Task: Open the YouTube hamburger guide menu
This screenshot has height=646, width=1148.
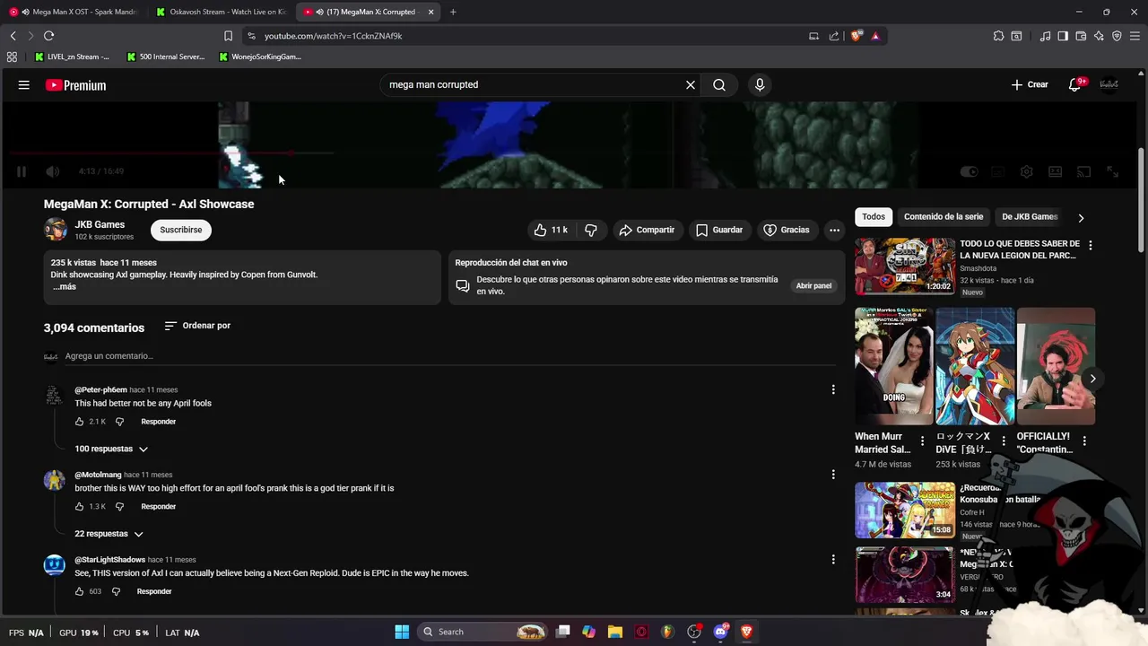Action: pos(24,85)
